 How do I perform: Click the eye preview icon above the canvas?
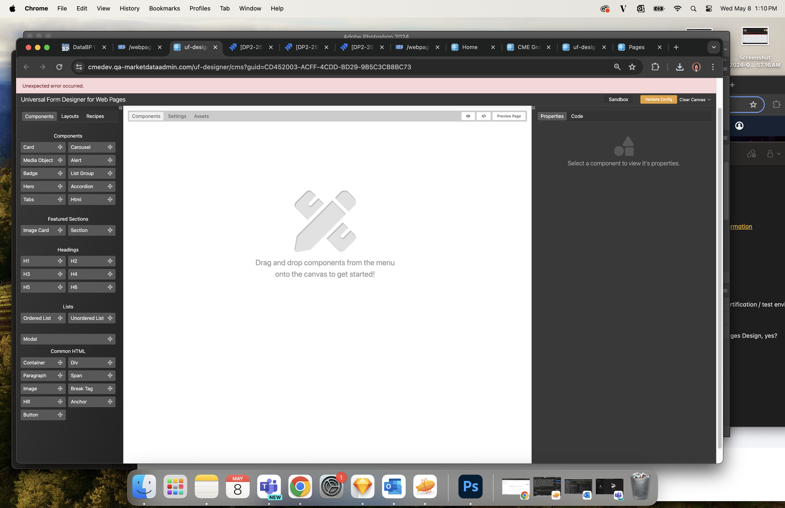point(468,116)
